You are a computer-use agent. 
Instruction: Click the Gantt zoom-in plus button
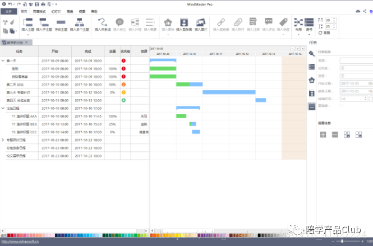[297, 49]
